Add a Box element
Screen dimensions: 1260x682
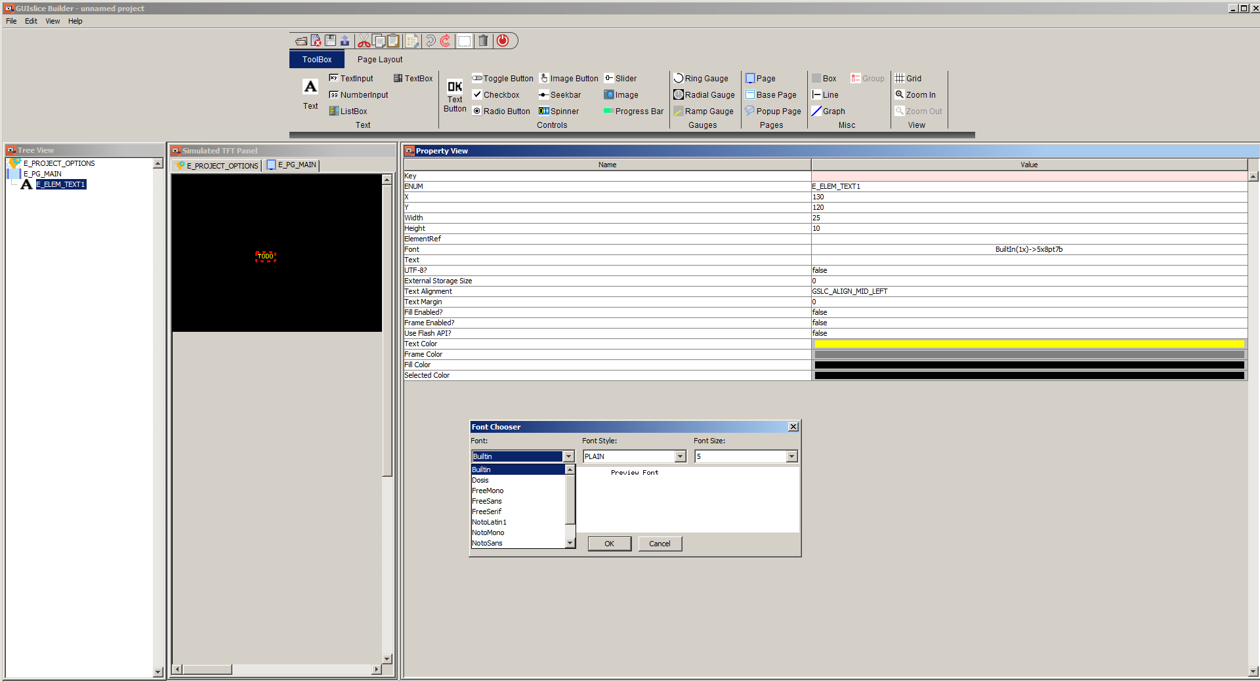[824, 78]
